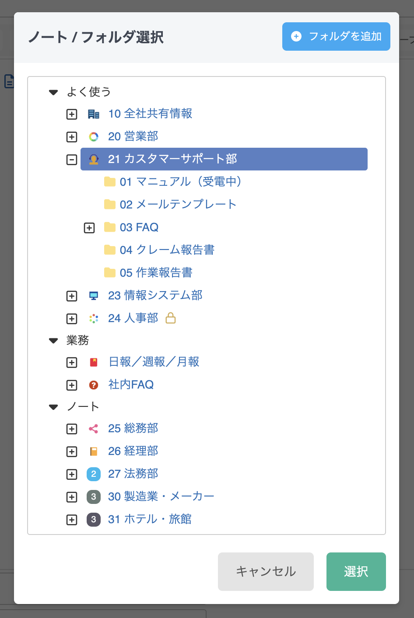The width and height of the screenshot is (414, 618).
Task: Expand the 30 製造業・メーカー node
Action: [x=72, y=497]
